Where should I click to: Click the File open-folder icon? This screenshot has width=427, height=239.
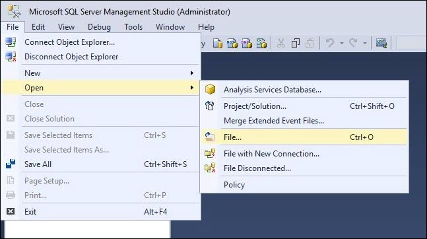209,137
